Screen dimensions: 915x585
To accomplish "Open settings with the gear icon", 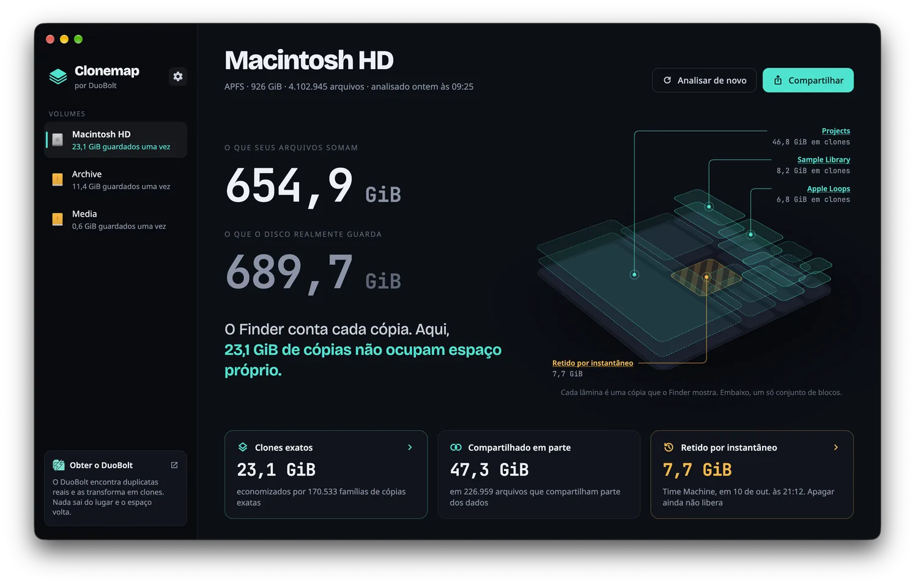I will click(x=178, y=76).
